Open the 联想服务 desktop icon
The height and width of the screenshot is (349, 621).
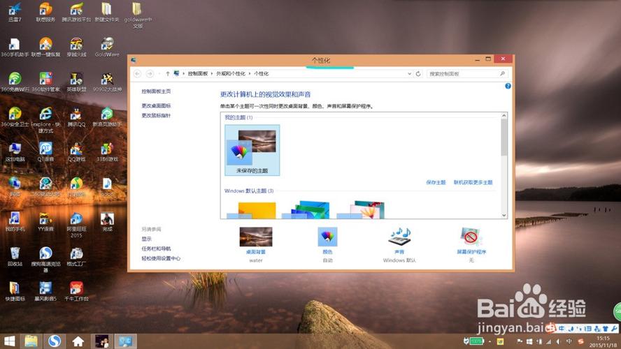point(45,13)
